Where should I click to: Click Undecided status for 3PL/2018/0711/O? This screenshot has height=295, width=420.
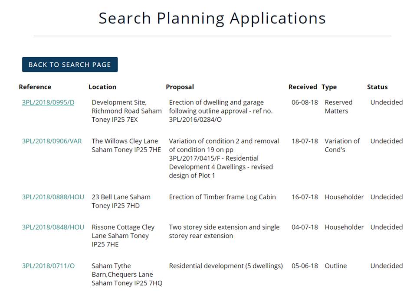pyautogui.click(x=387, y=266)
